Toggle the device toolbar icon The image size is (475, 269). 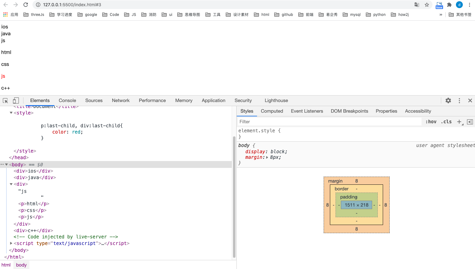click(x=16, y=100)
